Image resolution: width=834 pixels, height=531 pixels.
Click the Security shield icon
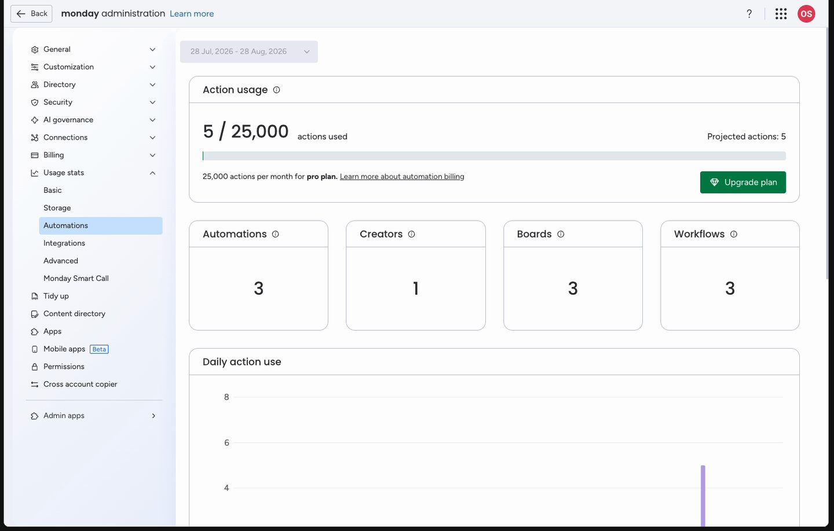click(35, 102)
